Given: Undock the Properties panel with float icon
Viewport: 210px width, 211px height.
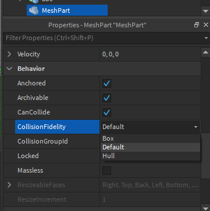Looking at the screenshot, I should [197, 25].
